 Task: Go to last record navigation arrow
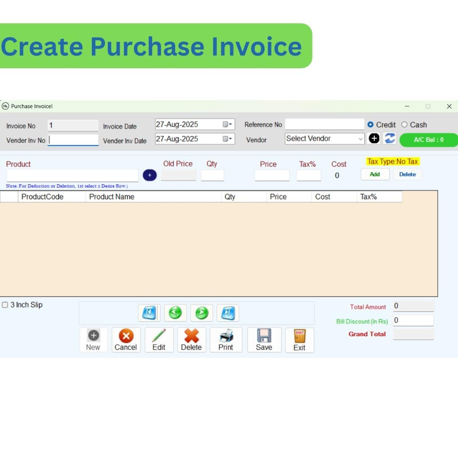coord(228,313)
